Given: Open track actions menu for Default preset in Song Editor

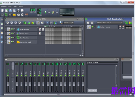Looking at the screenshot, I should [x=9, y=29].
